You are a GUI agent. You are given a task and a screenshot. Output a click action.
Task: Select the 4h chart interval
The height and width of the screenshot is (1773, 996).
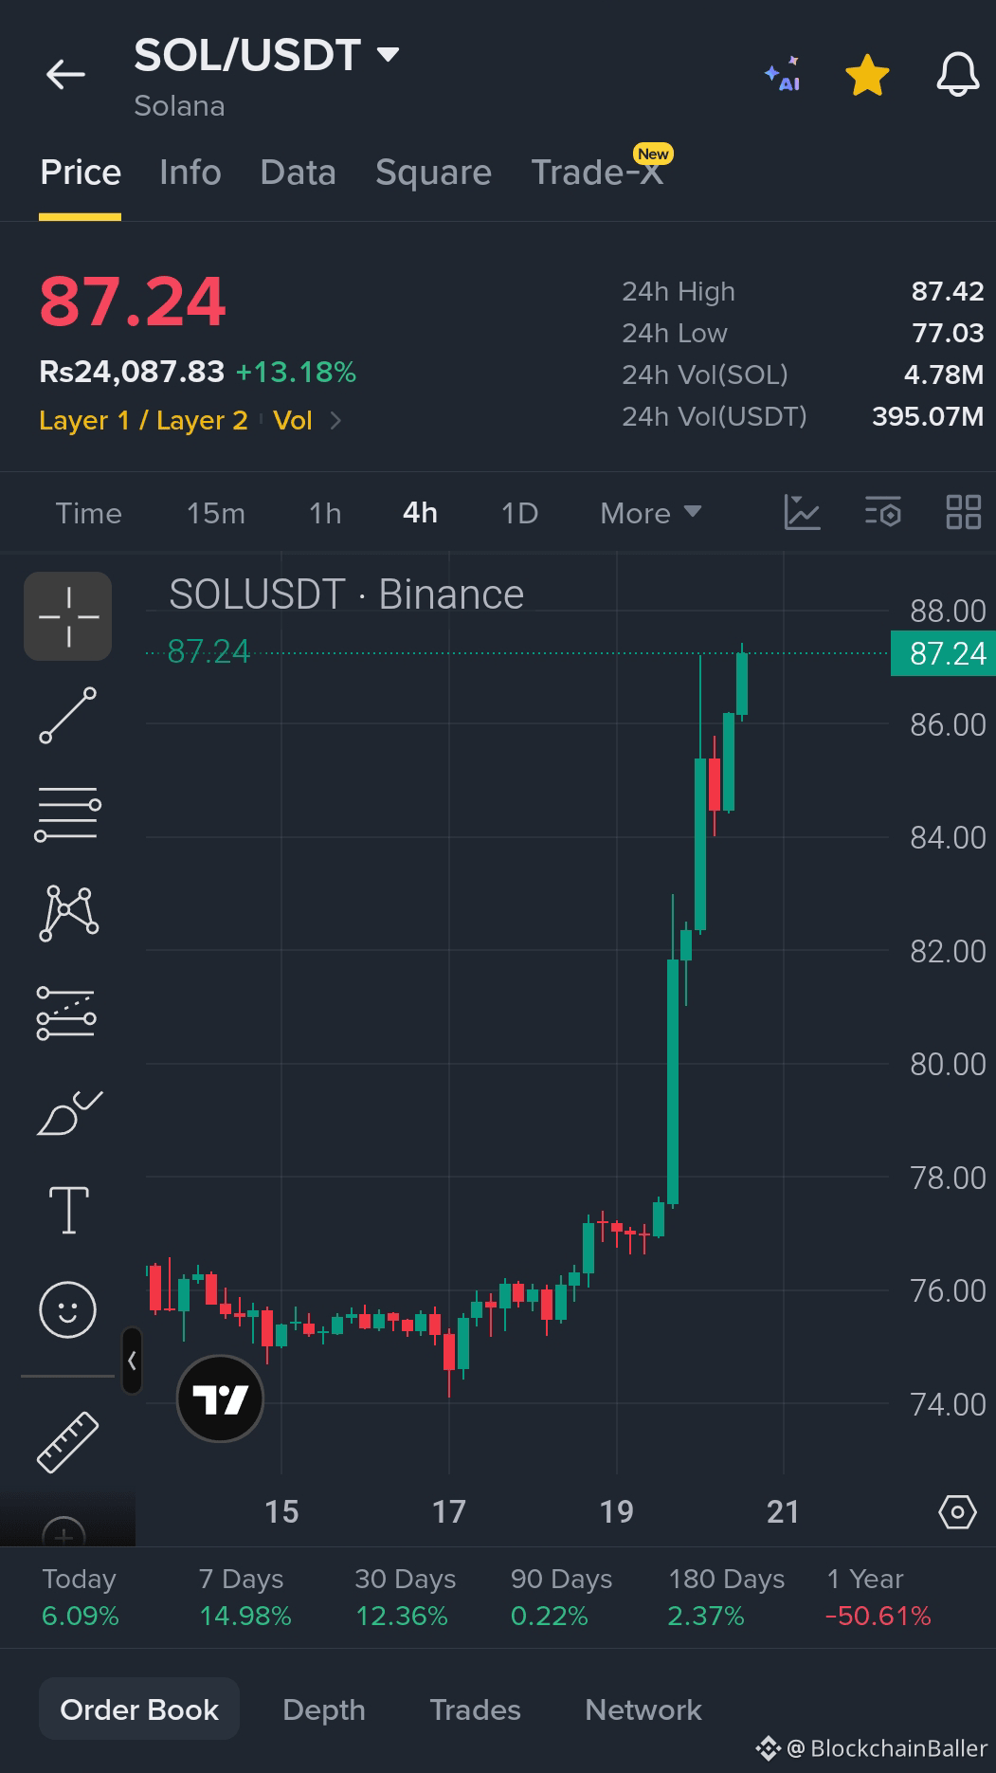420,513
